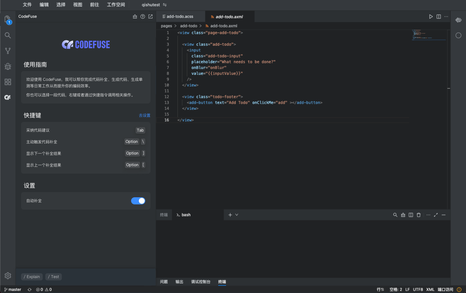
Task: Open the 文件 menu
Action: (27, 5)
